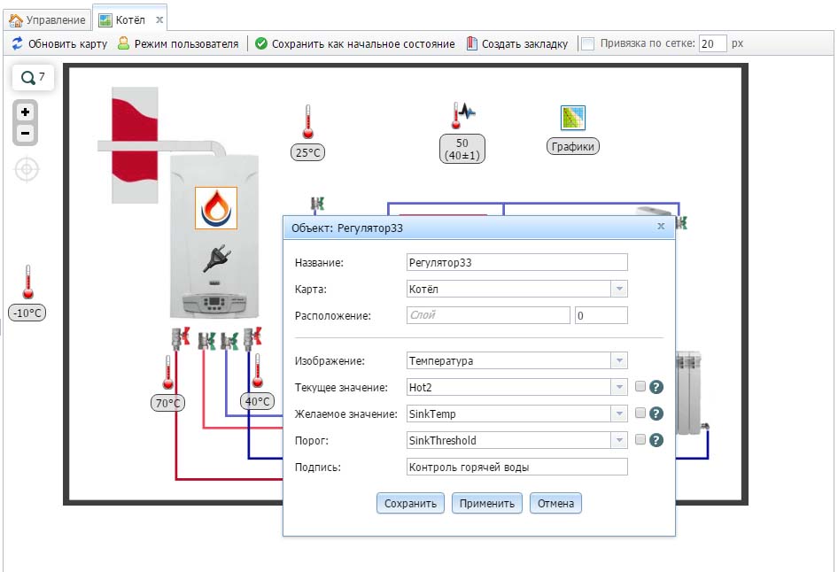Close the Котёл tab
This screenshot has width=838, height=572.
159,20
